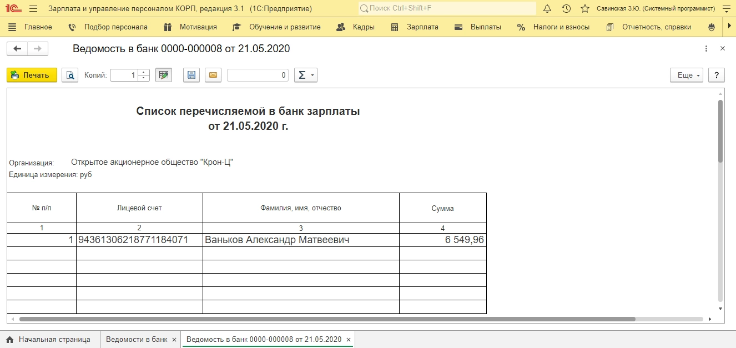Screen dimensions: 736x348
Task: Click Фамилия, имя, отчество header
Action: pyautogui.click(x=301, y=208)
